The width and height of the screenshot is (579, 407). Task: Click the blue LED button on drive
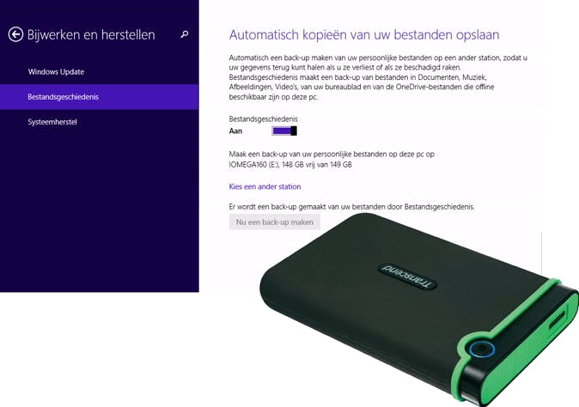click(x=482, y=349)
